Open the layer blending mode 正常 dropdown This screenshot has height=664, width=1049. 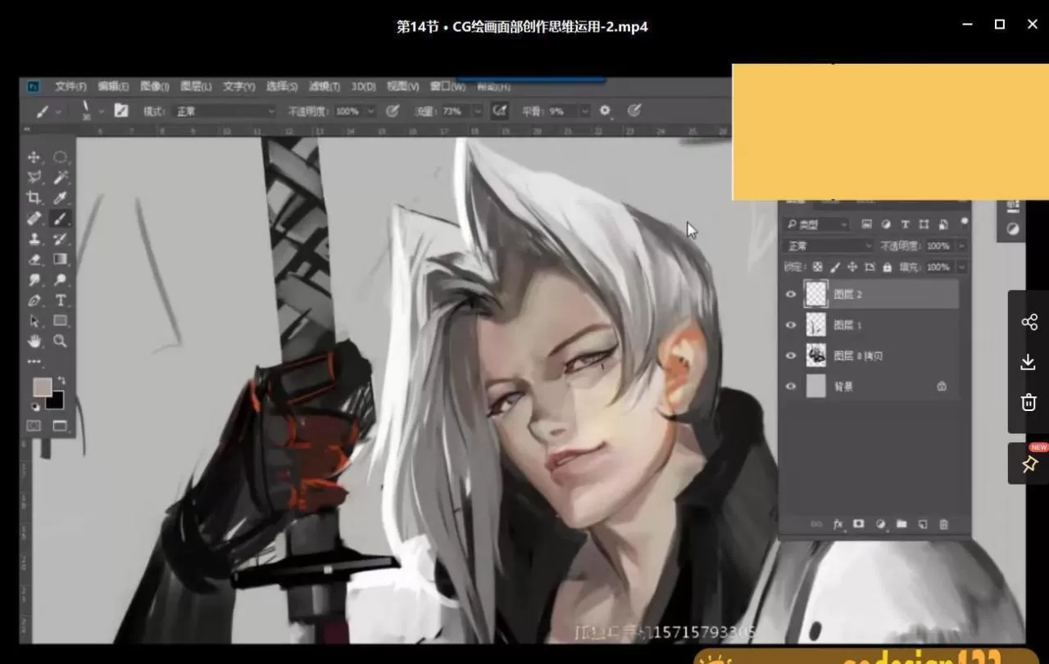coord(829,246)
